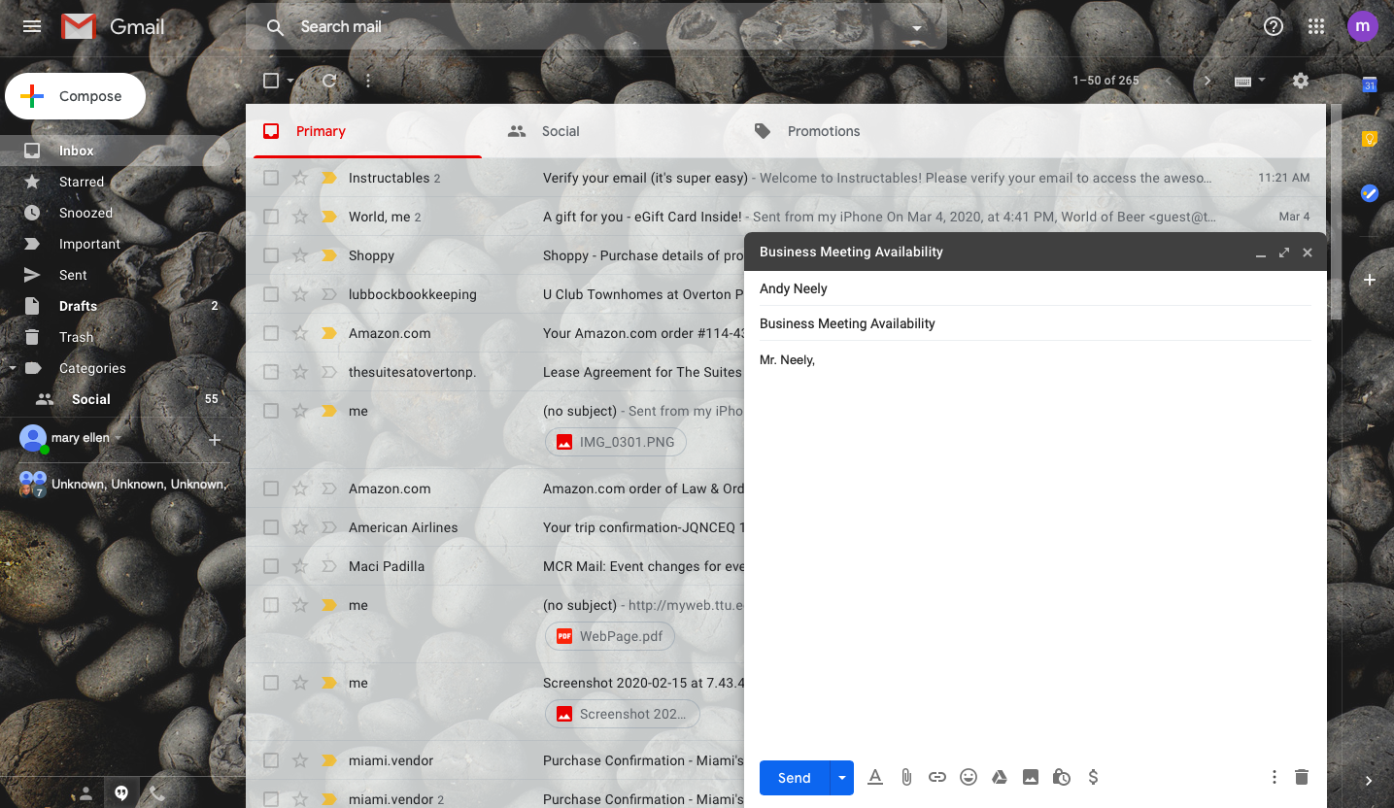Insert an emoji into the email
The height and width of the screenshot is (808, 1394).
(969, 777)
